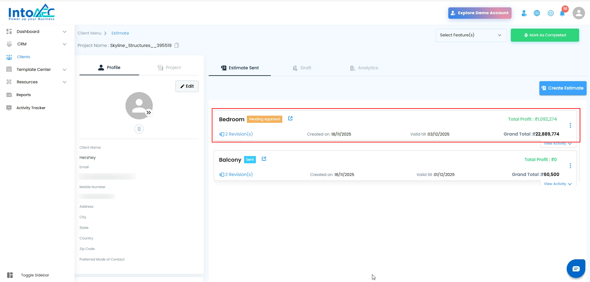Screen dimensions: 590x282
Task: Open the notifications bell
Action: pos(562,13)
